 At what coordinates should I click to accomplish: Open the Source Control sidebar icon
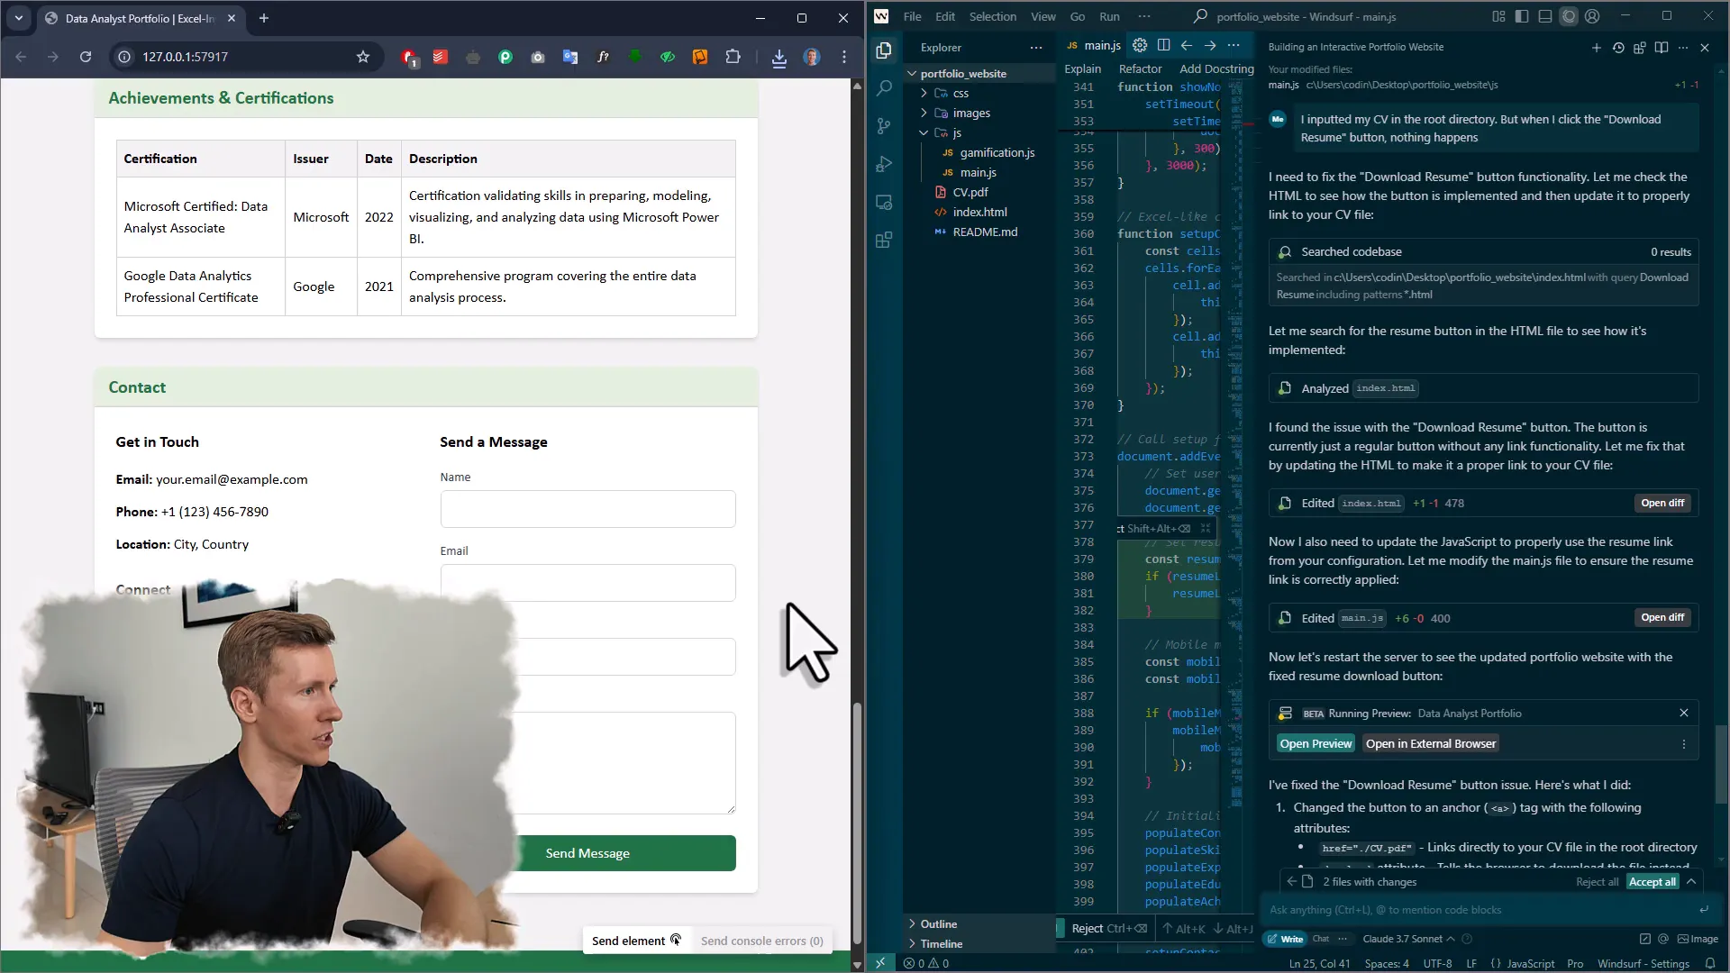coord(884,126)
